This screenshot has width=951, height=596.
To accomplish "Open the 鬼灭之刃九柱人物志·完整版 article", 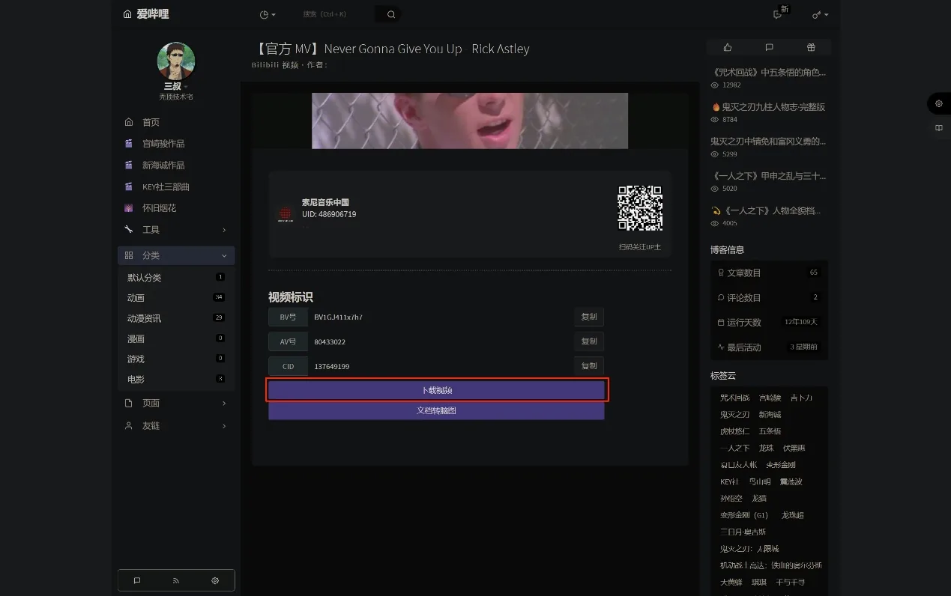I will [768, 107].
